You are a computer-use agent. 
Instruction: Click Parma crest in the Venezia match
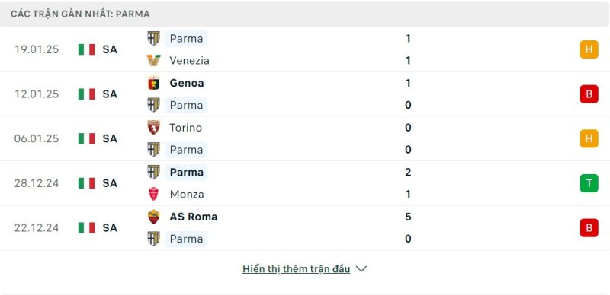tap(154, 39)
